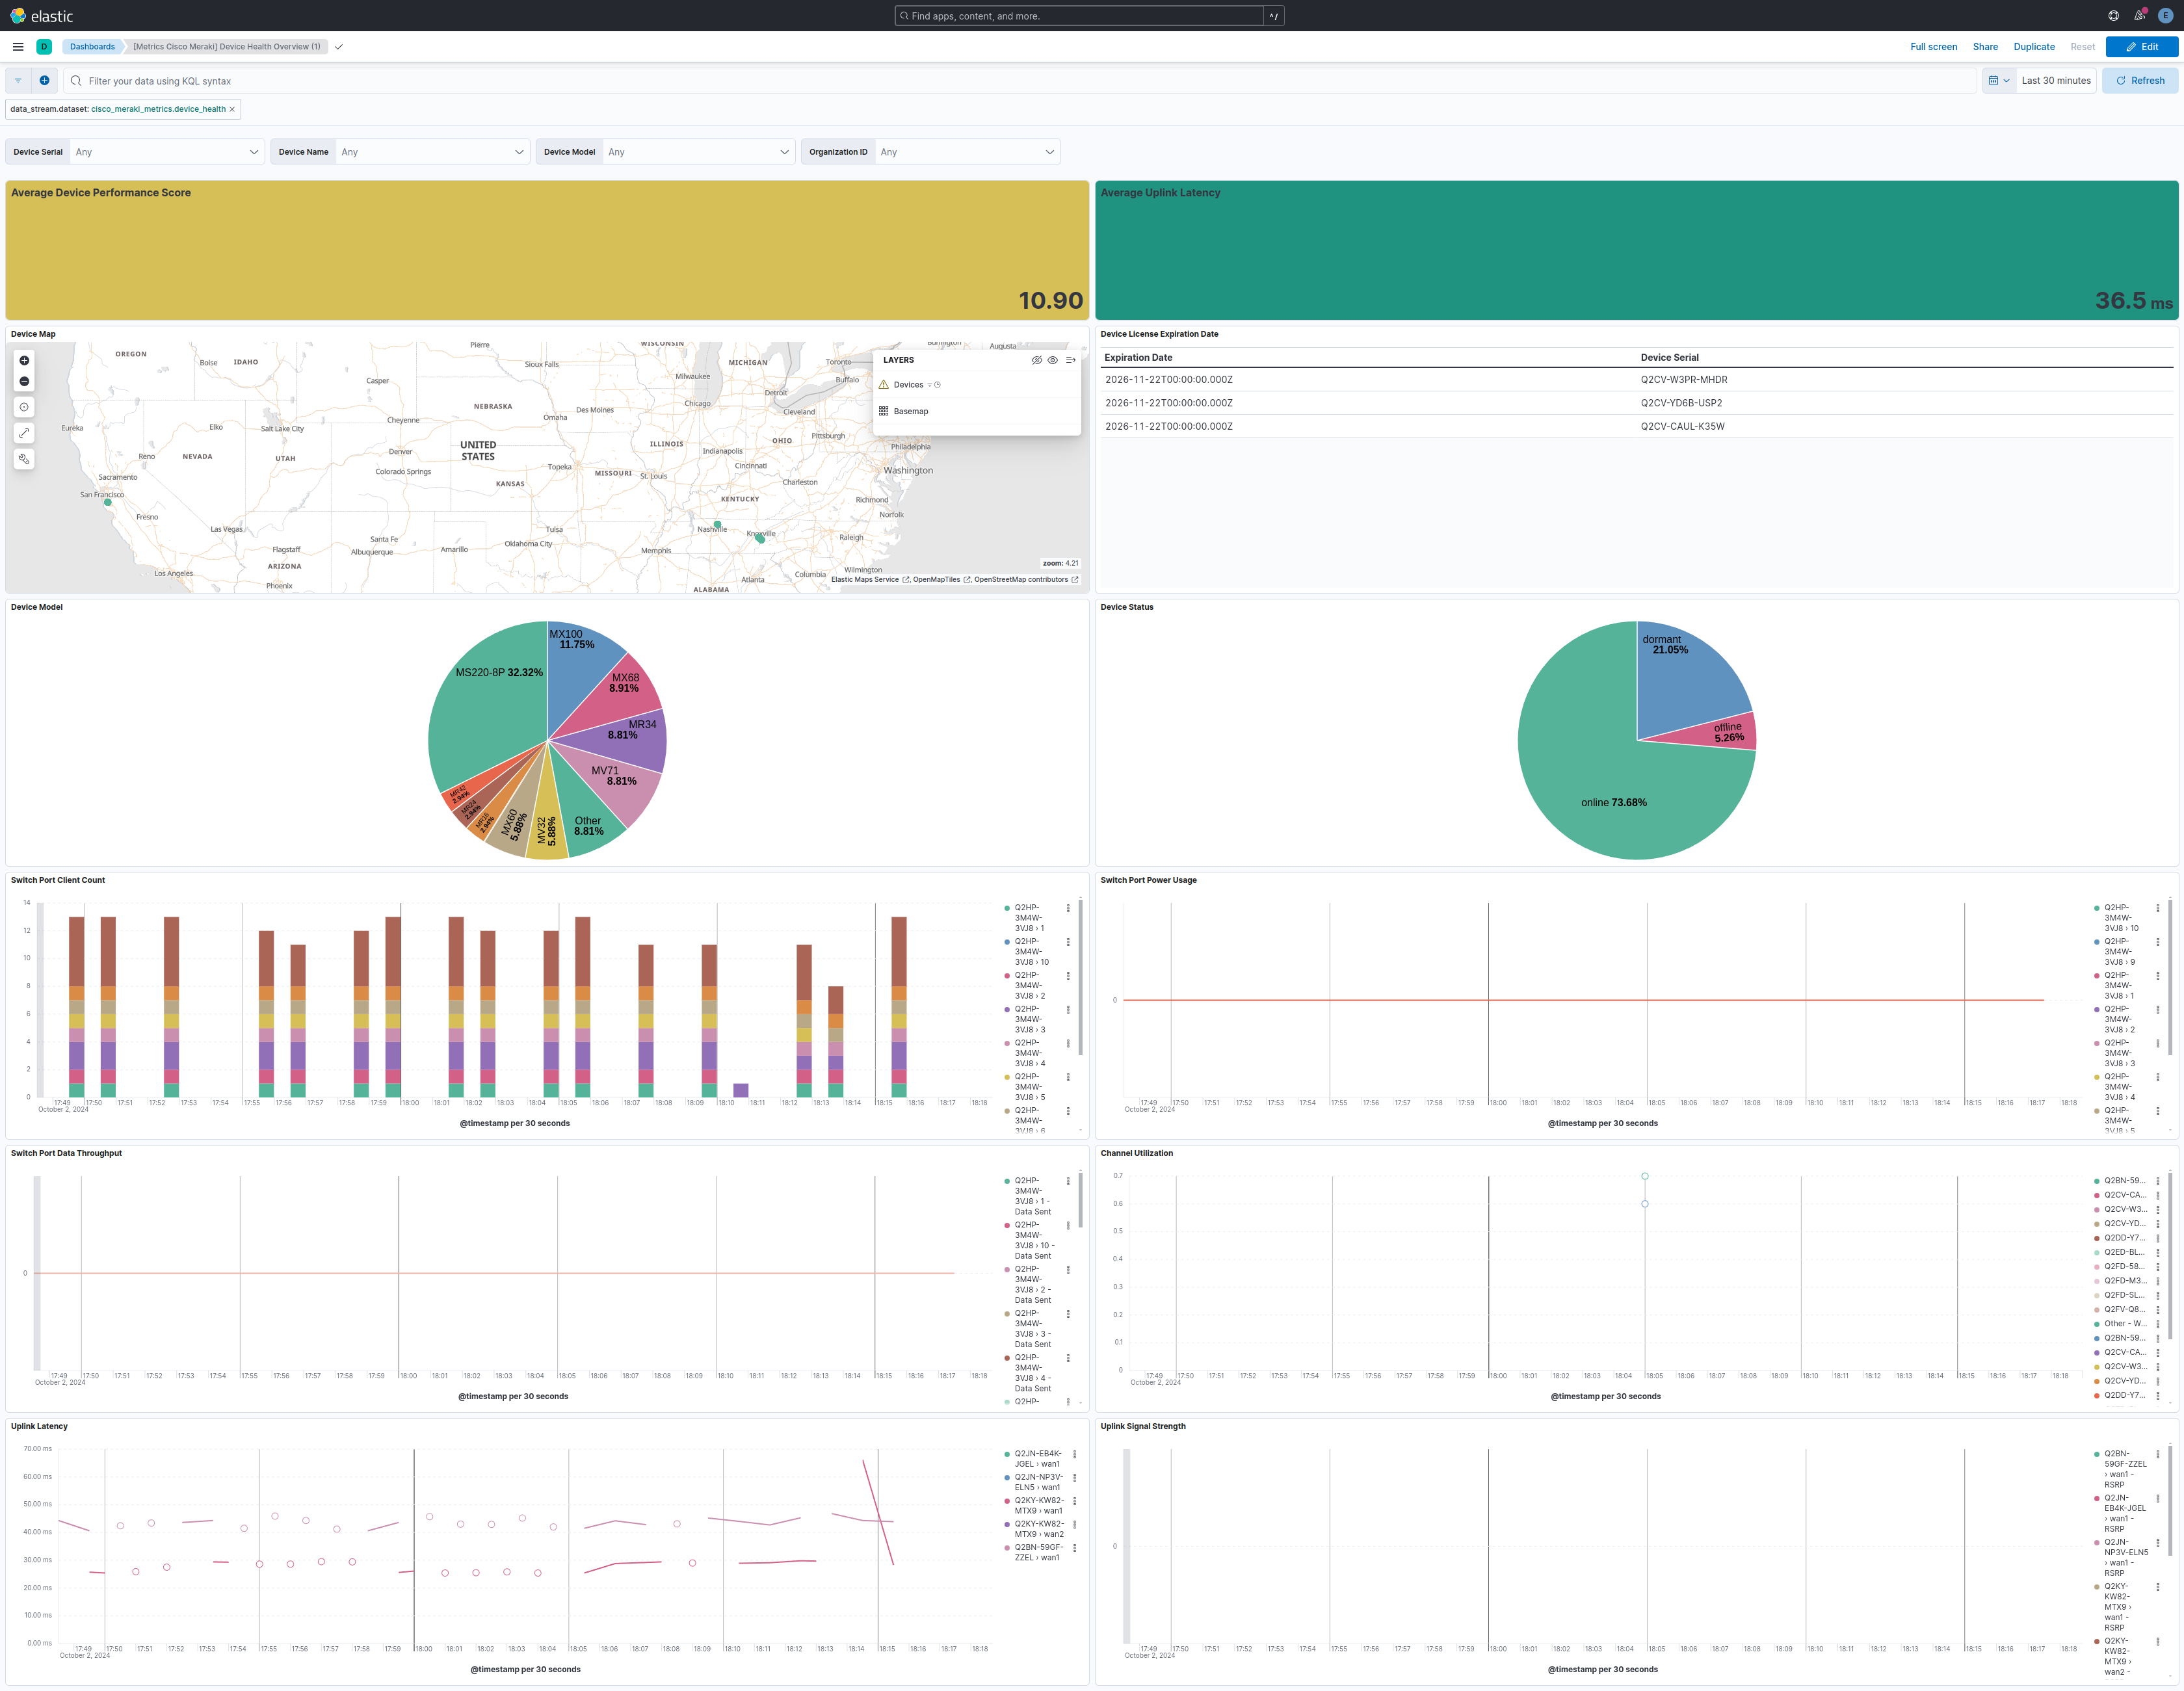Zoom in on the Device Map
Screen dimensions: 2184x1691
pos(24,360)
